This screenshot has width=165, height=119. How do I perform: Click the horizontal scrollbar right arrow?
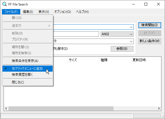tap(159, 108)
